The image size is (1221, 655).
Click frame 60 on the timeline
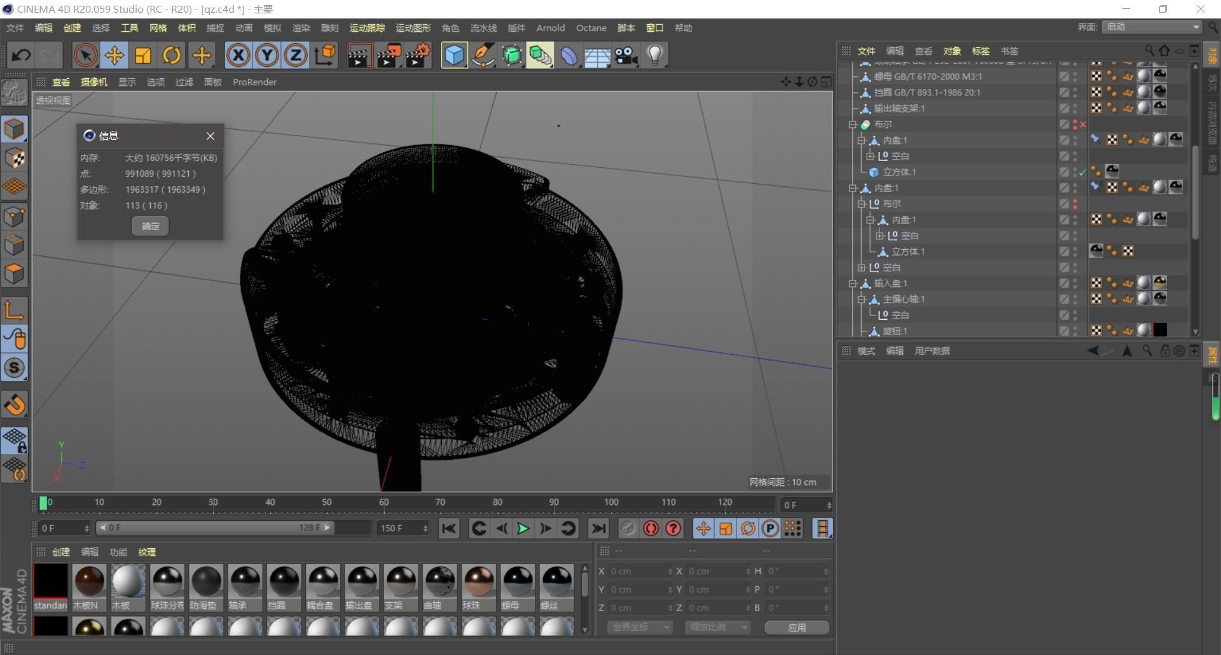point(383,504)
